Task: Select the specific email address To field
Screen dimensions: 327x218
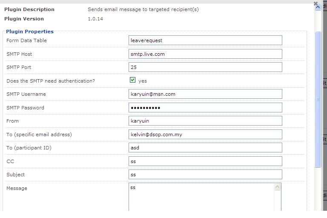Action: [x=205, y=135]
